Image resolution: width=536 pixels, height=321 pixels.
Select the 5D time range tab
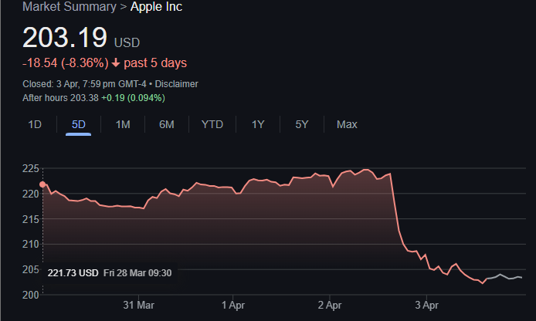pyautogui.click(x=78, y=124)
